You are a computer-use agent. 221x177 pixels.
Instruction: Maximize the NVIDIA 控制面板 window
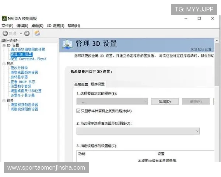click(199, 18)
